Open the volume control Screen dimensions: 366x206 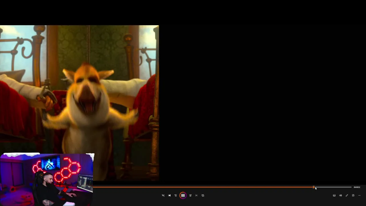[340, 195]
